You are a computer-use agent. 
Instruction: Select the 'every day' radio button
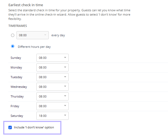[13, 35]
